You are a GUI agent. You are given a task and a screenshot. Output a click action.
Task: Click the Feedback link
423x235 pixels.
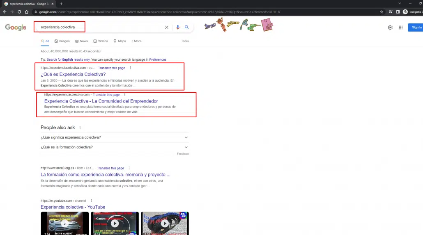pyautogui.click(x=183, y=154)
